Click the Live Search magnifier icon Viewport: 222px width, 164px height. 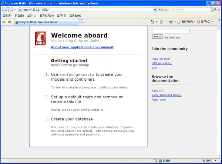pyautogui.click(x=215, y=10)
